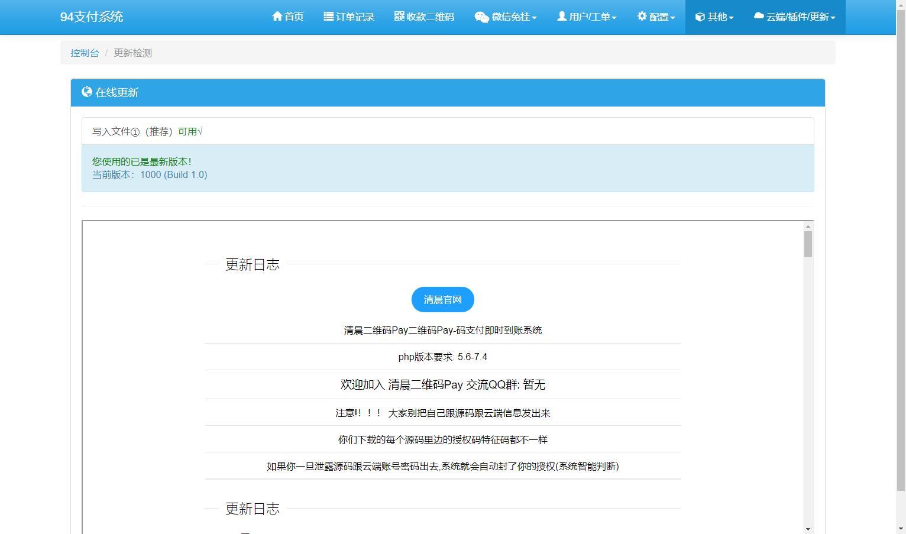The width and height of the screenshot is (906, 534).
Task: Click the globe icon beside 在线更新
Action: 86,92
